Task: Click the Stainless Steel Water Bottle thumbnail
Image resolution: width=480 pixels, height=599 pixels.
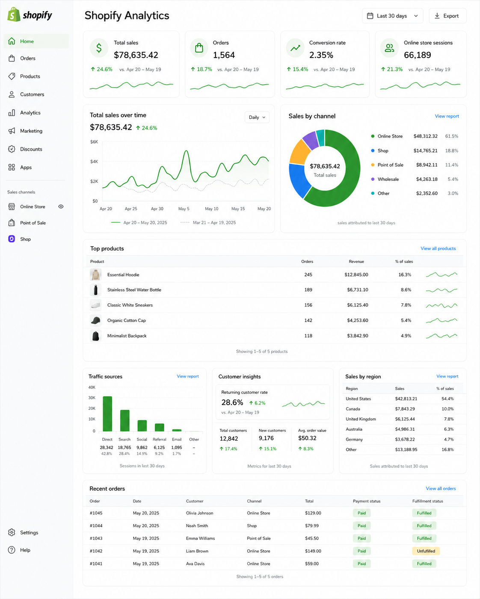Action: point(95,290)
